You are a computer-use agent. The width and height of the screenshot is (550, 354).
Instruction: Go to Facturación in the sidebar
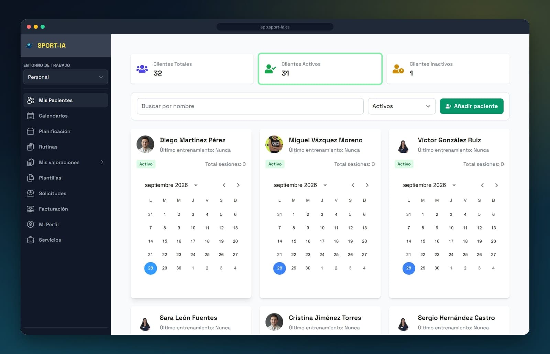(x=66, y=209)
